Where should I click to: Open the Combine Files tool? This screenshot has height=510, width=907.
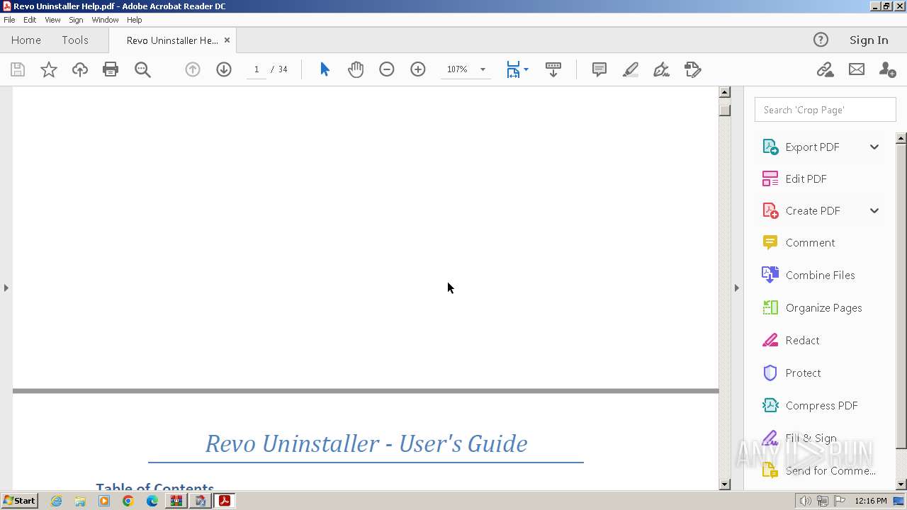[821, 276]
